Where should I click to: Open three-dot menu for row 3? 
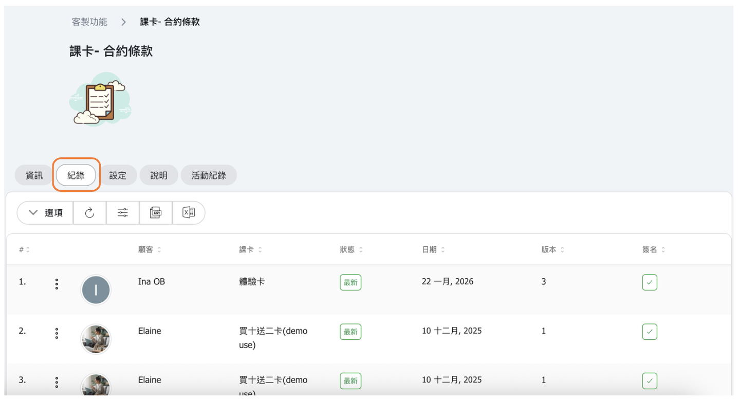pyautogui.click(x=57, y=382)
